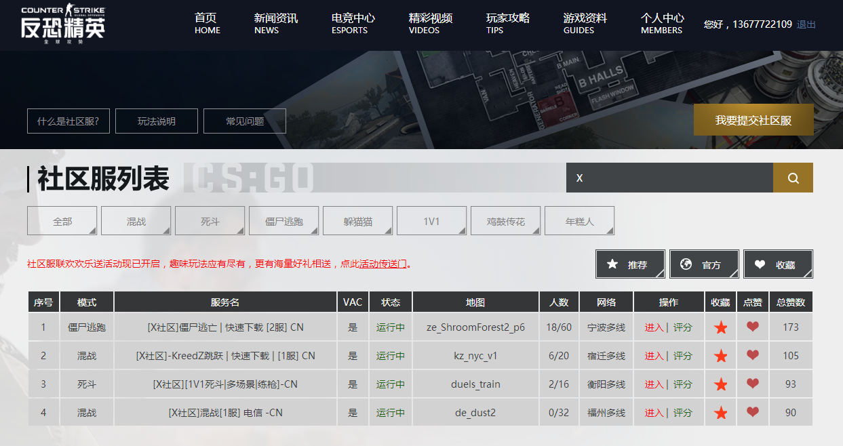
Task: Click the heart icon on the 收藏 button
Action: [x=761, y=264]
